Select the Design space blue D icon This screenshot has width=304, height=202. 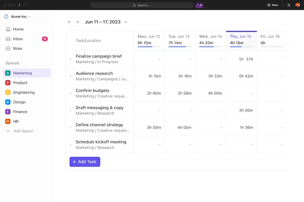tap(8, 102)
